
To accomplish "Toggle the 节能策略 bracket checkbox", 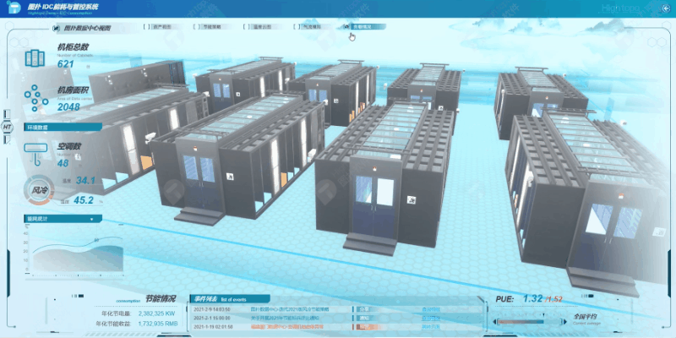I will coord(198,27).
